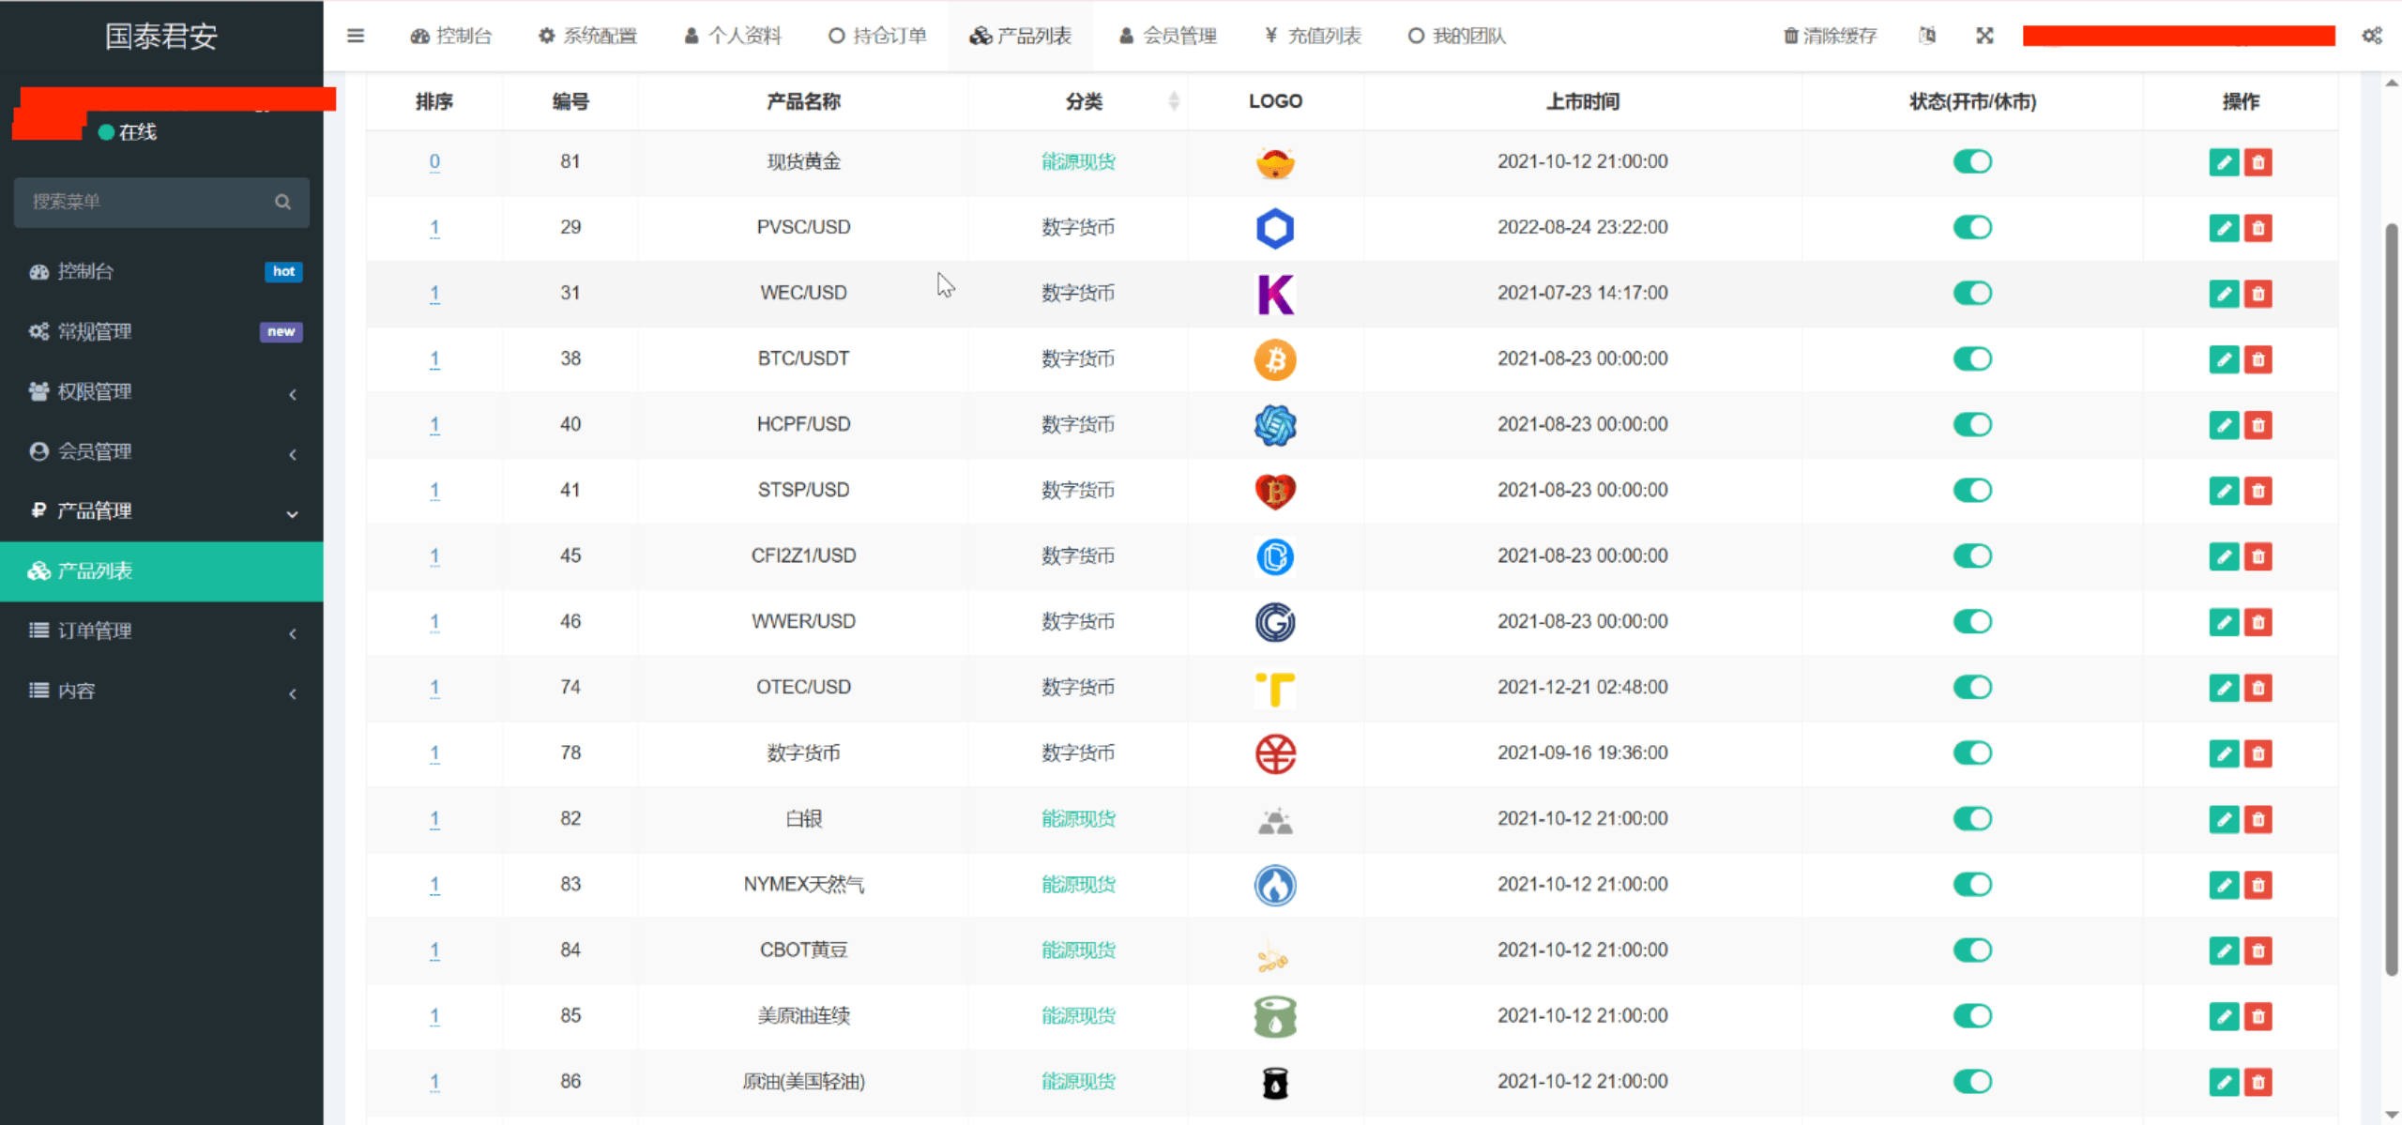The width and height of the screenshot is (2402, 1125).
Task: Sort table by 分类 column arrows
Action: pos(1174,101)
